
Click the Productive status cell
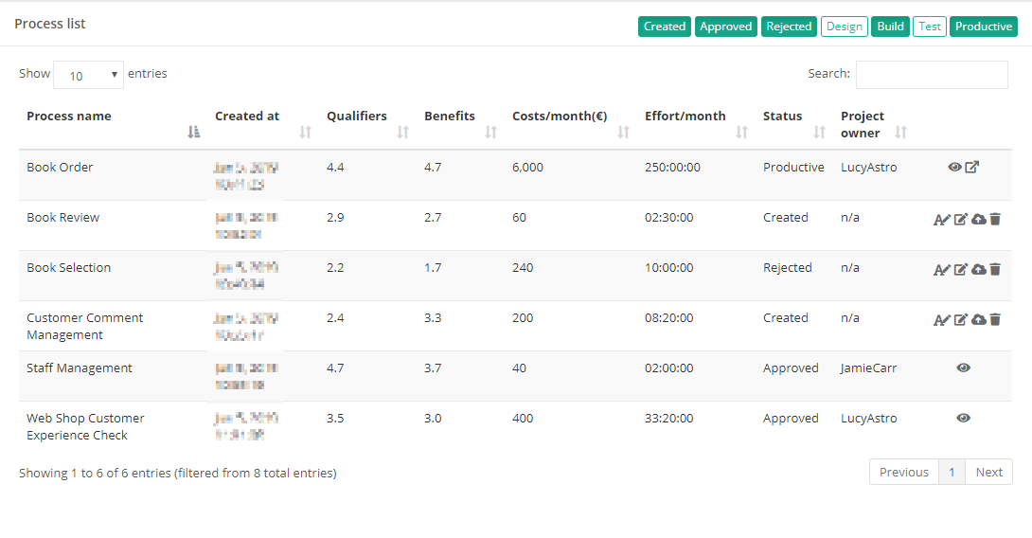tap(793, 168)
